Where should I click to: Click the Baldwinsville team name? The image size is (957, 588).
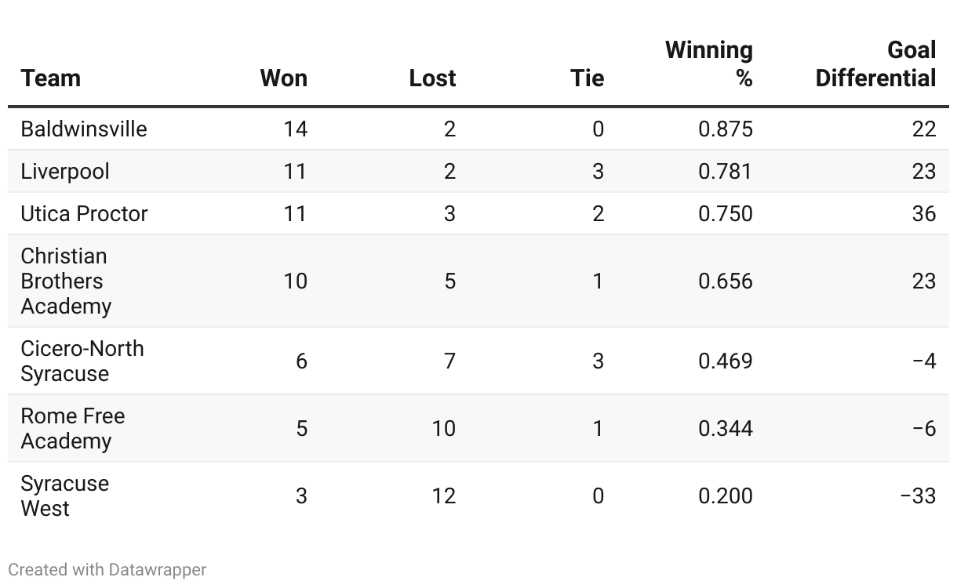click(84, 129)
